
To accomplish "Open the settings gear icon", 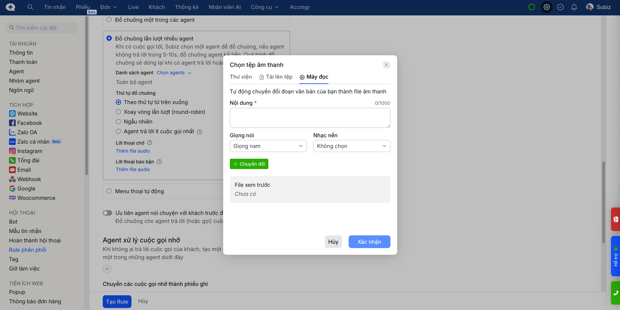I will click(x=546, y=7).
